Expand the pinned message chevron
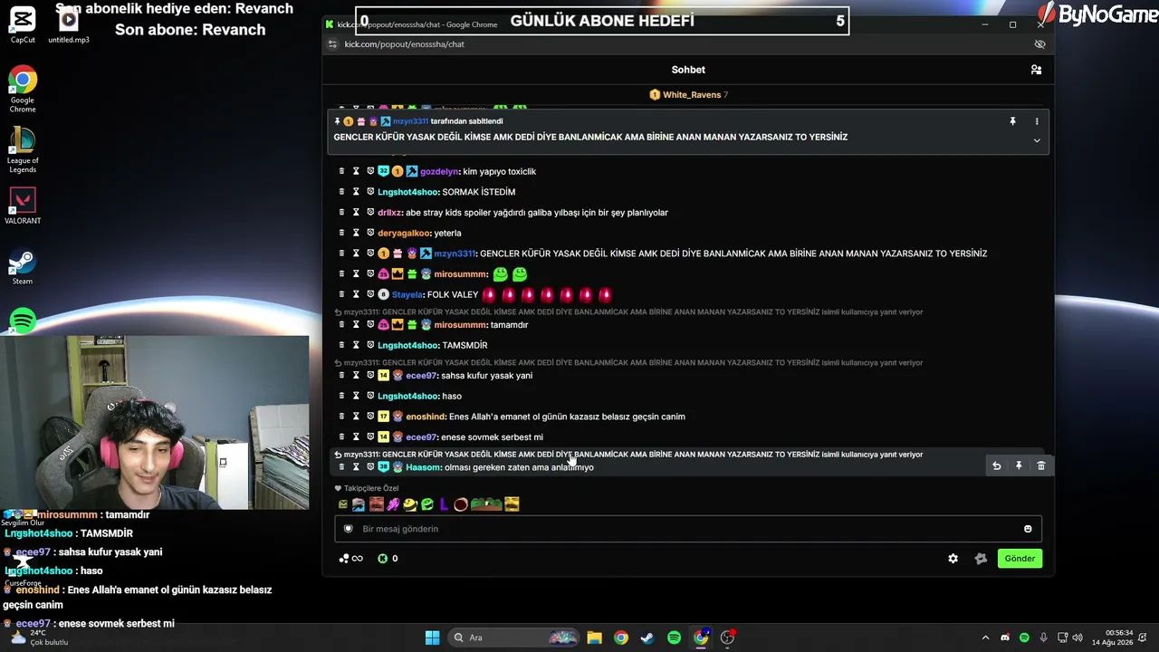Viewport: 1159px width, 652px height. click(1037, 140)
